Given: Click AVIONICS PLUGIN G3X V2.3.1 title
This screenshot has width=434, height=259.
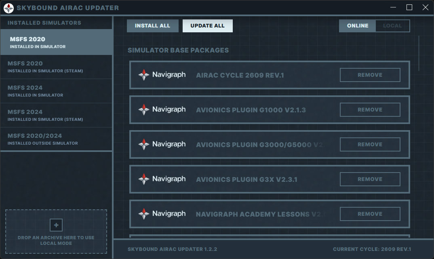Looking at the screenshot, I should tap(246, 179).
